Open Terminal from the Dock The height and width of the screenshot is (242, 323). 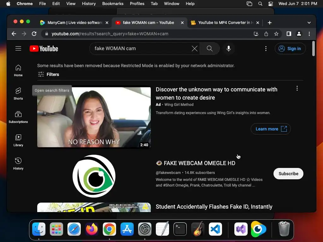(180, 229)
